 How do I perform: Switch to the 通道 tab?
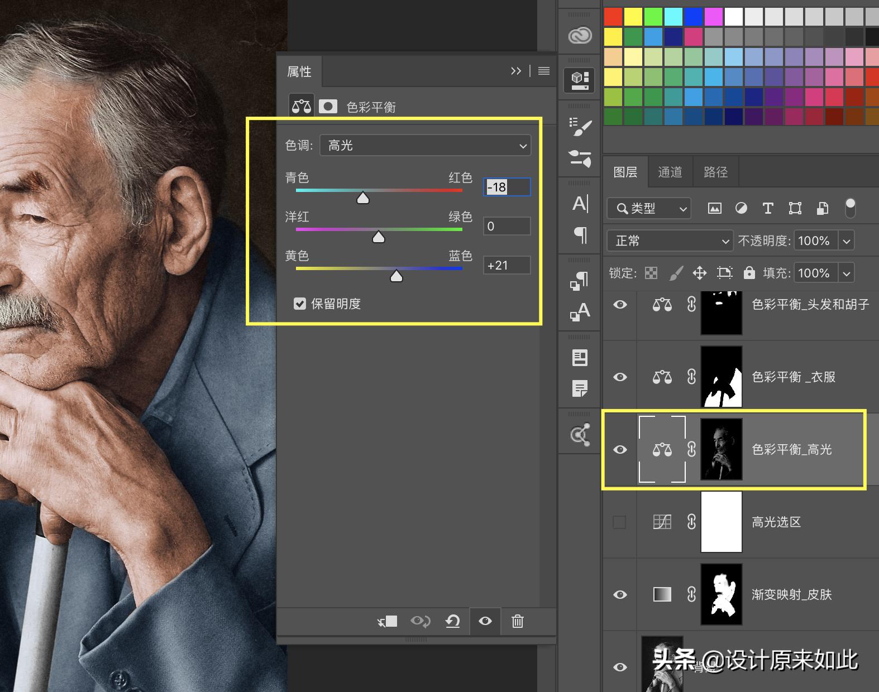[670, 172]
